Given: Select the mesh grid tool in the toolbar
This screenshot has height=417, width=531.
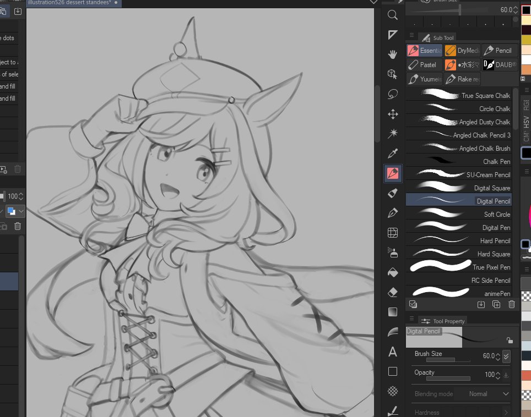Looking at the screenshot, I should 393,233.
